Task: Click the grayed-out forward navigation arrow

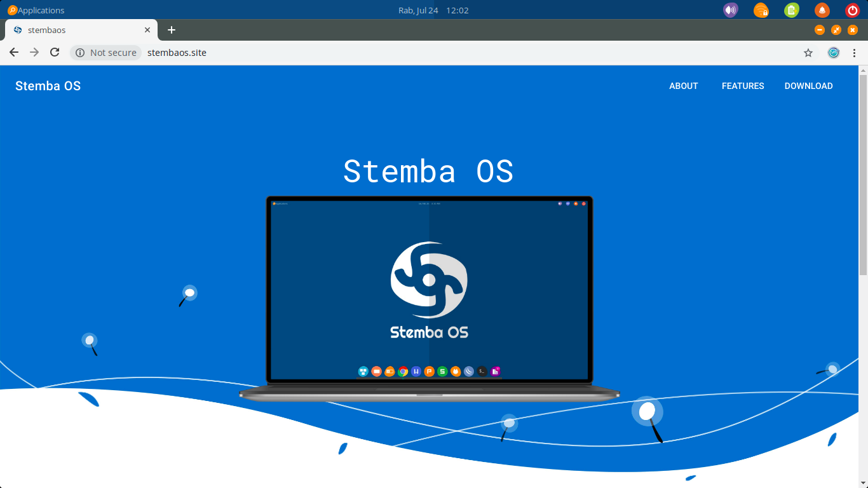Action: (34, 53)
